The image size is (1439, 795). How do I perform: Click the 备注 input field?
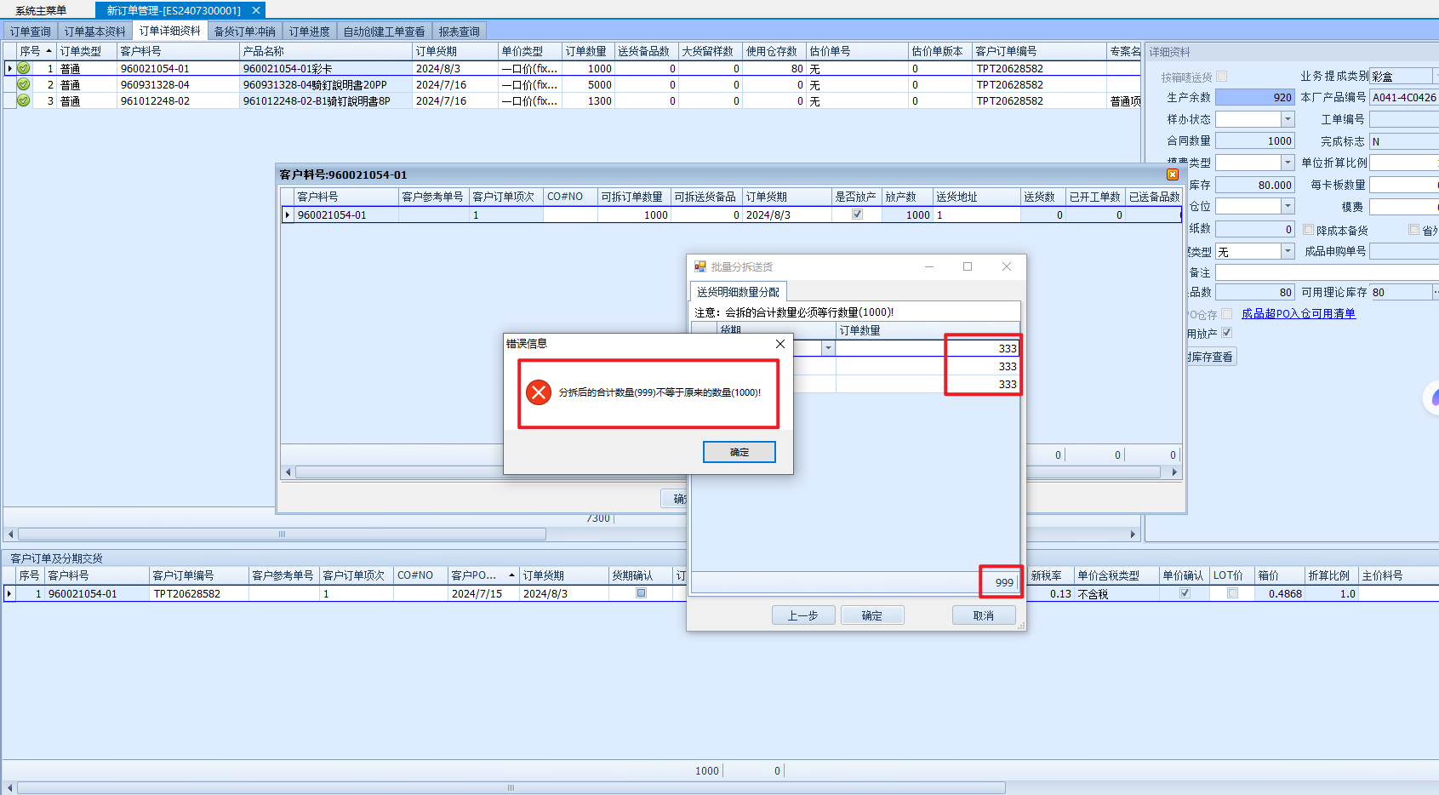point(1327,272)
